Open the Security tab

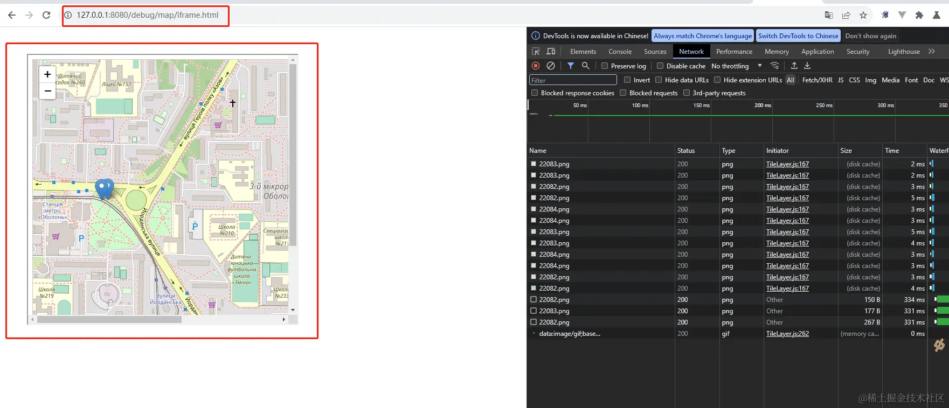pyautogui.click(x=858, y=52)
